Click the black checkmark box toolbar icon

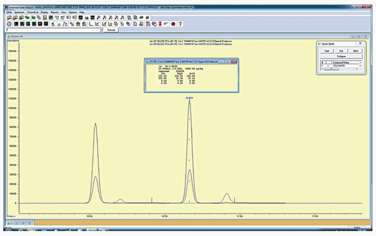pos(46,24)
